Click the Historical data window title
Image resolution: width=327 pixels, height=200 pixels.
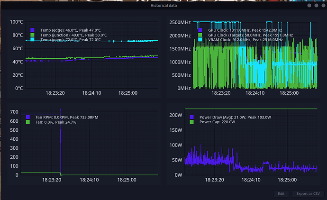coord(163,6)
